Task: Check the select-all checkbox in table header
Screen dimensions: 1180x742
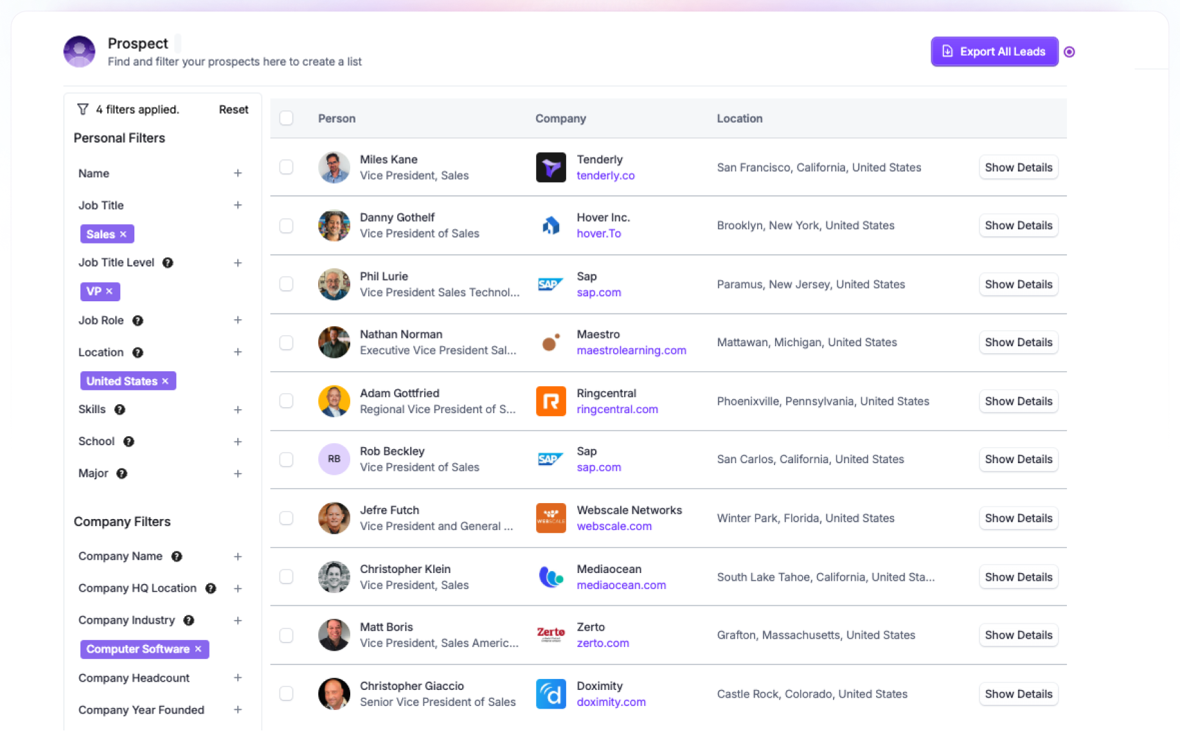Action: [x=286, y=118]
